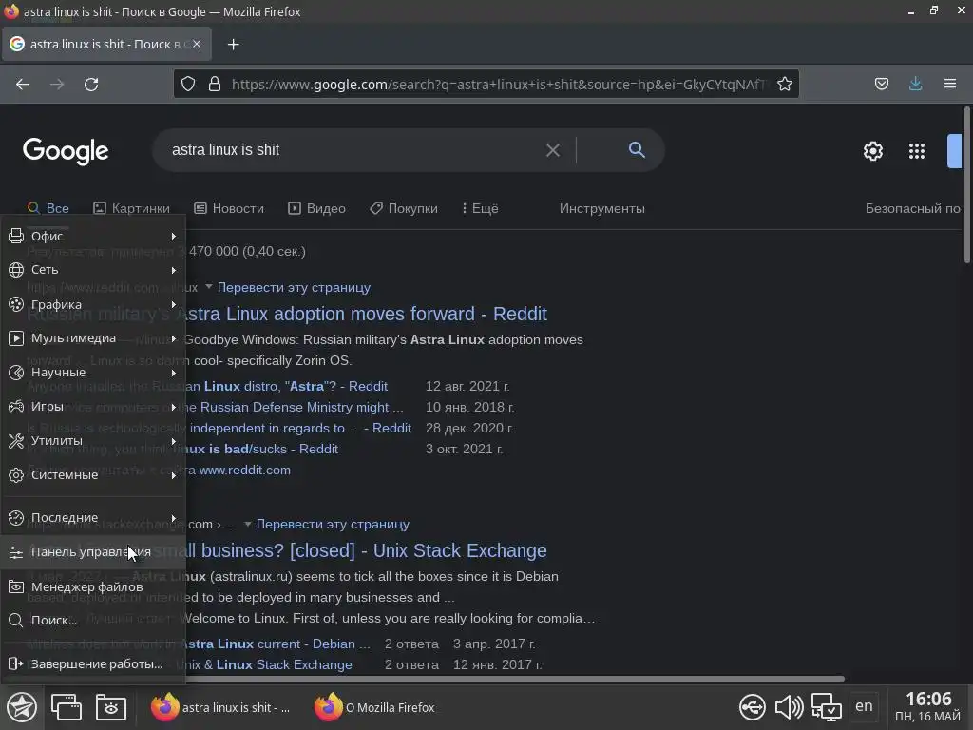Viewport: 973px width, 730px height.
Task: Open the volume speaker tray icon
Action: coord(789,707)
